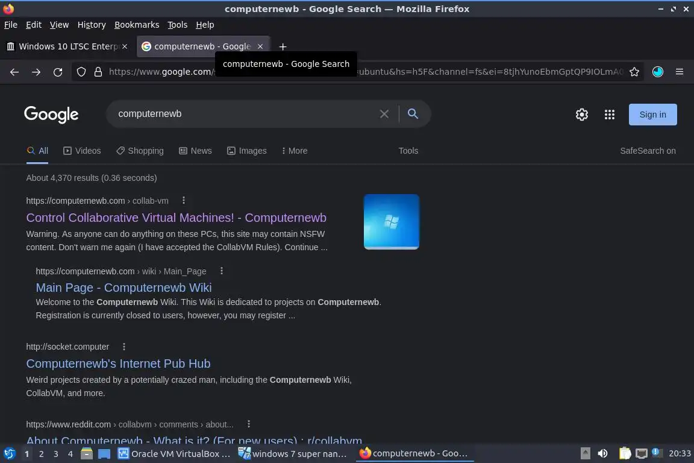Open the Bookmarks menu
The height and width of the screenshot is (463, 694).
[137, 25]
